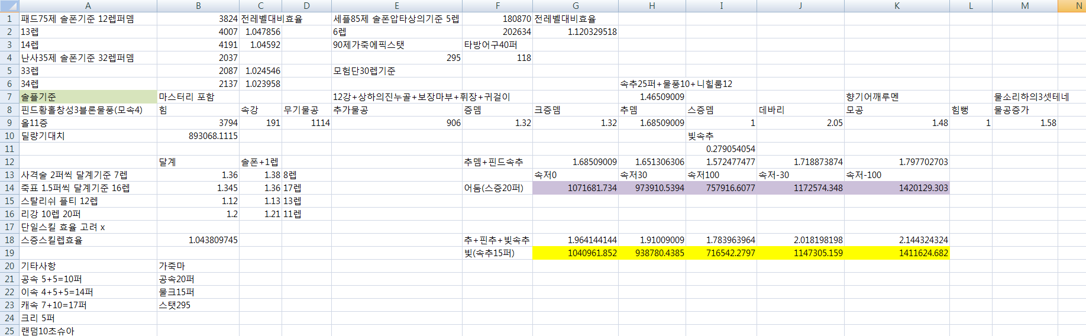Image resolution: width=1086 pixels, height=336 pixels.
Task: Select row 25 header
Action: (9, 331)
